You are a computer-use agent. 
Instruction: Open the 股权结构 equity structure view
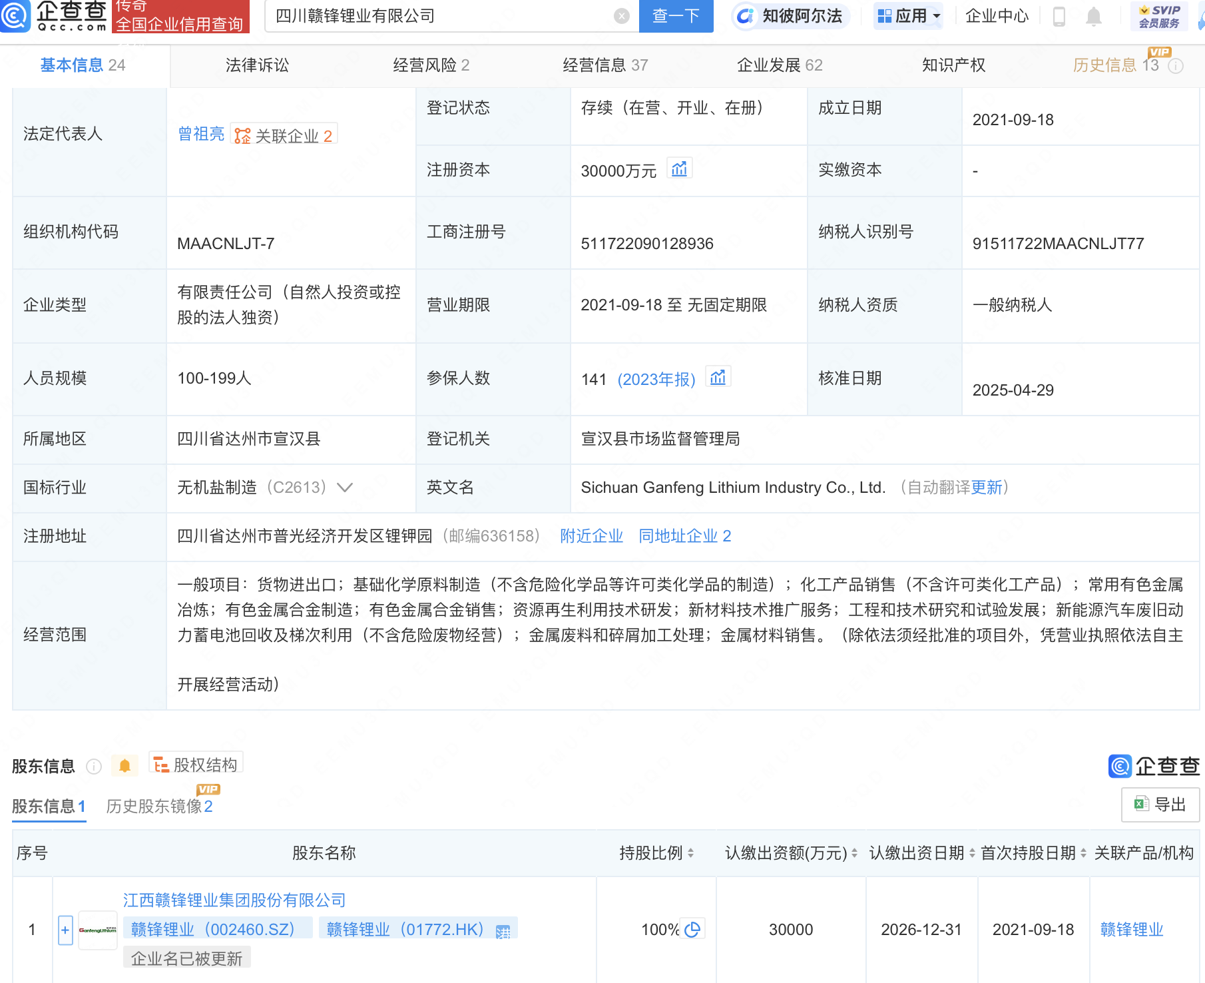tap(196, 765)
